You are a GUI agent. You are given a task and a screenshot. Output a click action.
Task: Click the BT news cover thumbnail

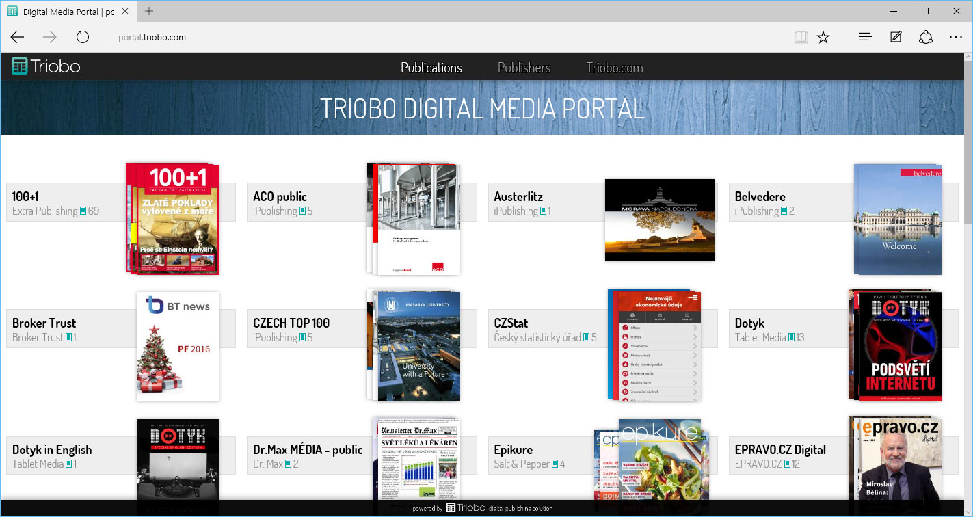click(x=178, y=346)
